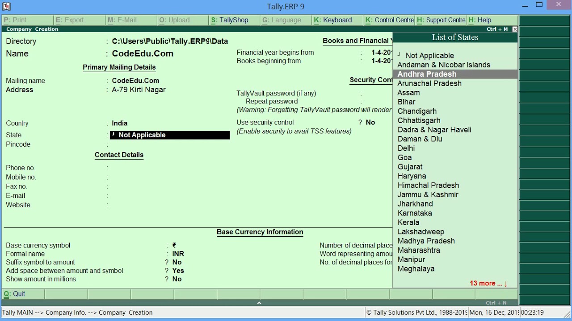Viewport: 572px width, 321px height.
Task: Click the Mailing name value CodeEdu.Com
Action: [135, 81]
